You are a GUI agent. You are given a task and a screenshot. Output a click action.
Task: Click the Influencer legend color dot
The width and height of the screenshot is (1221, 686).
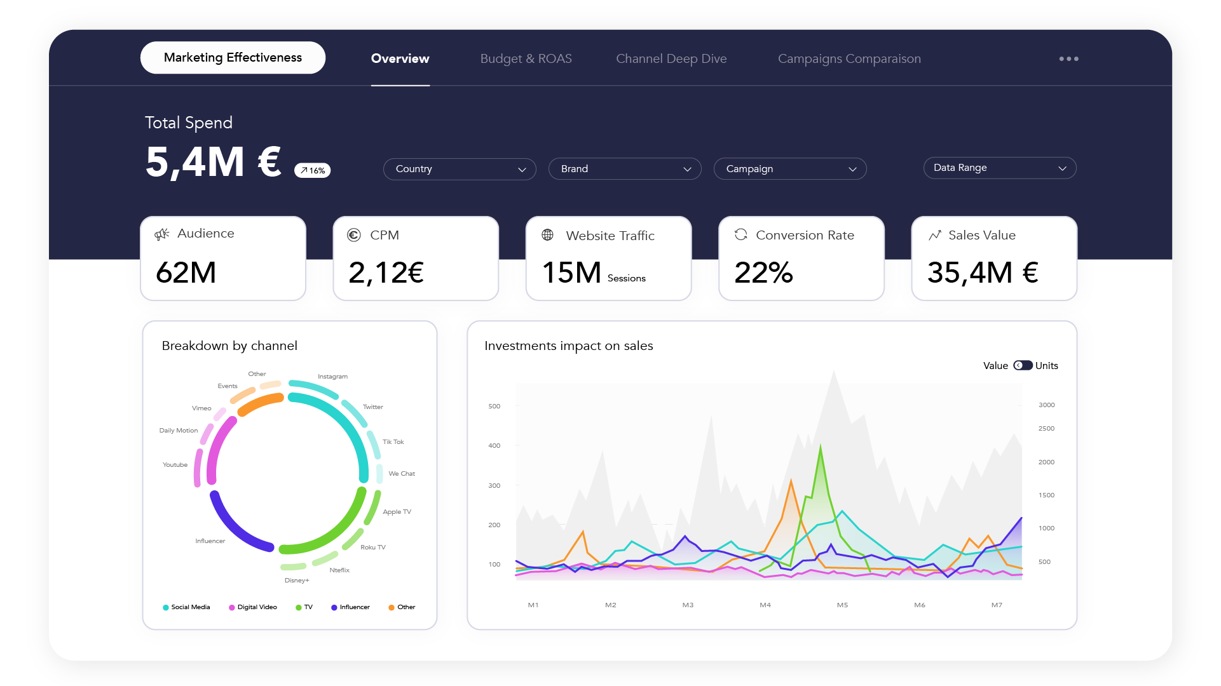(x=334, y=607)
